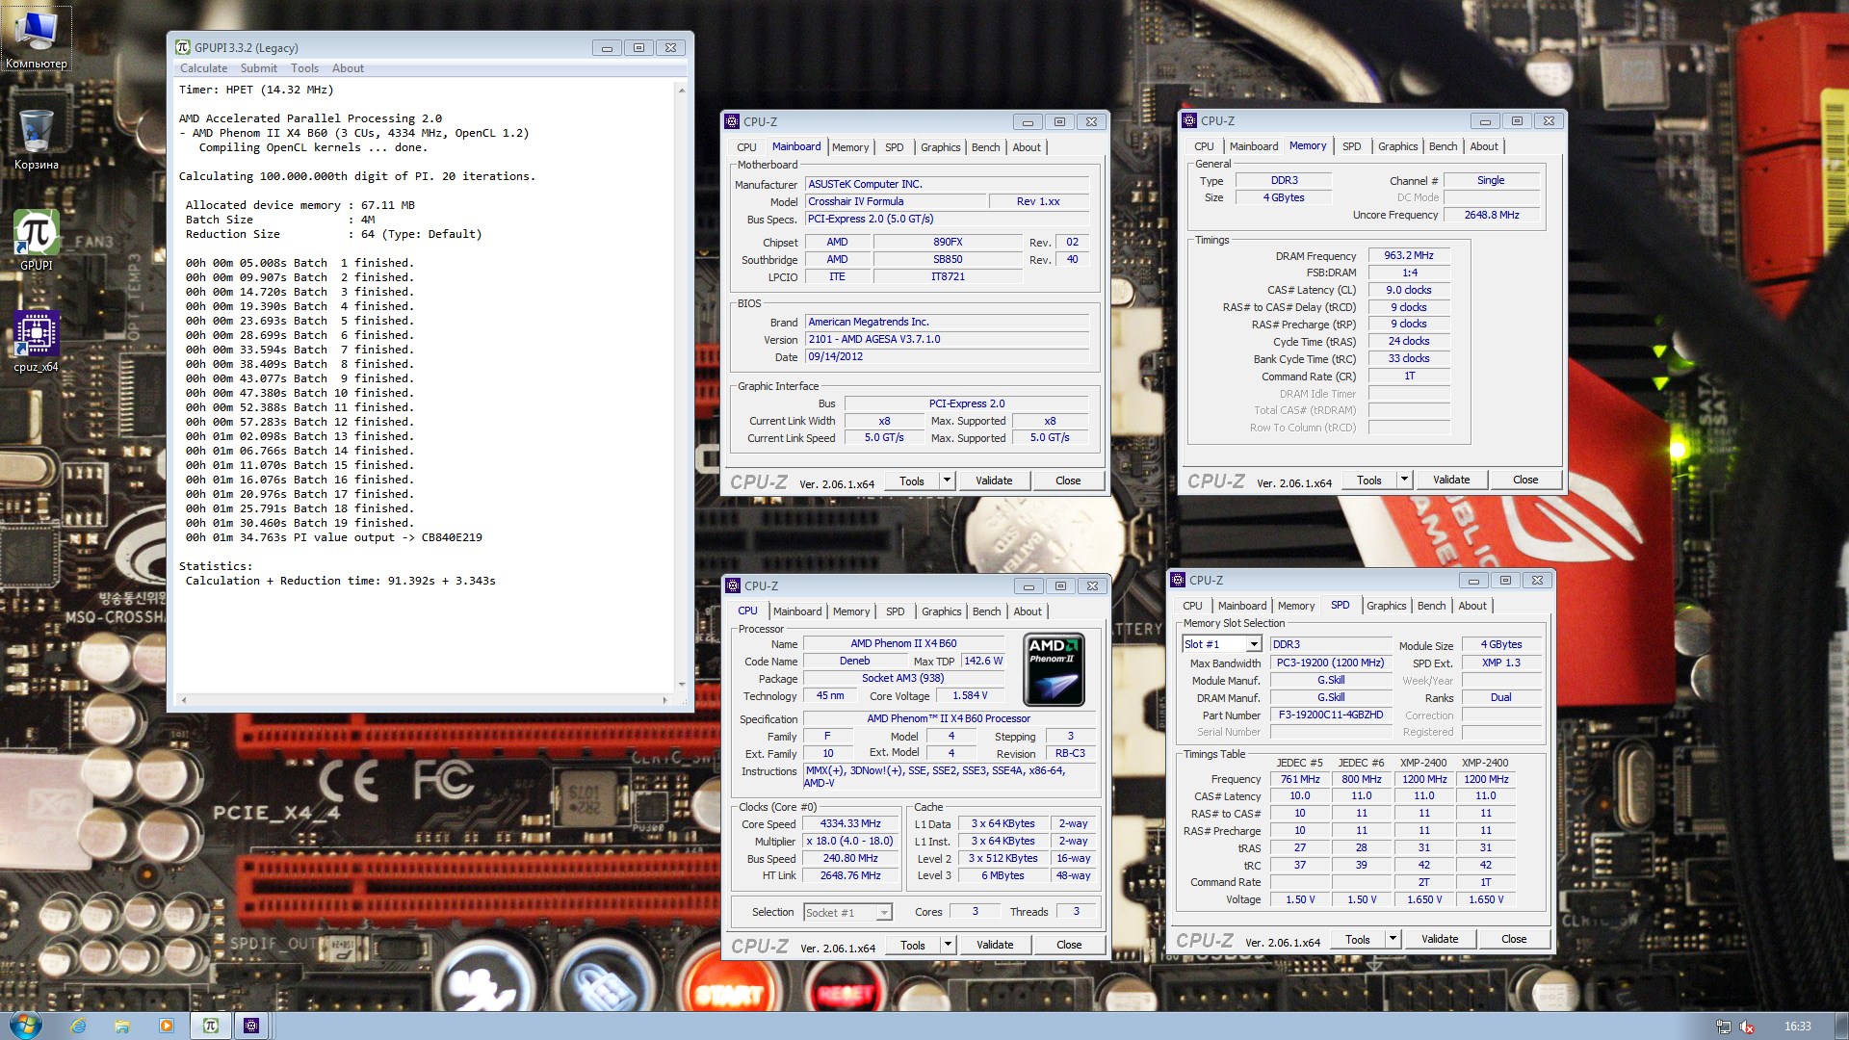Click the AMD Phenom II processor logo
Viewport: 1849px width, 1040px height.
(x=1054, y=669)
